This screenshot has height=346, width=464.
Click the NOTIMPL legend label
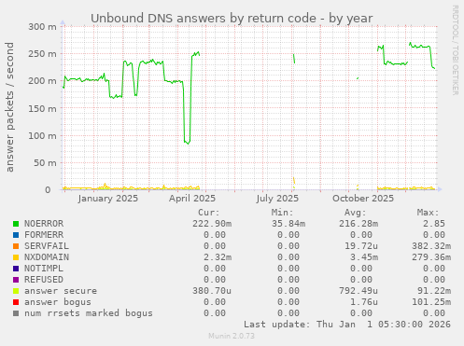tap(44, 269)
